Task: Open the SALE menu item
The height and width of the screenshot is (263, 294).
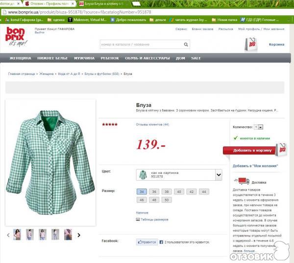Action: click(x=196, y=58)
